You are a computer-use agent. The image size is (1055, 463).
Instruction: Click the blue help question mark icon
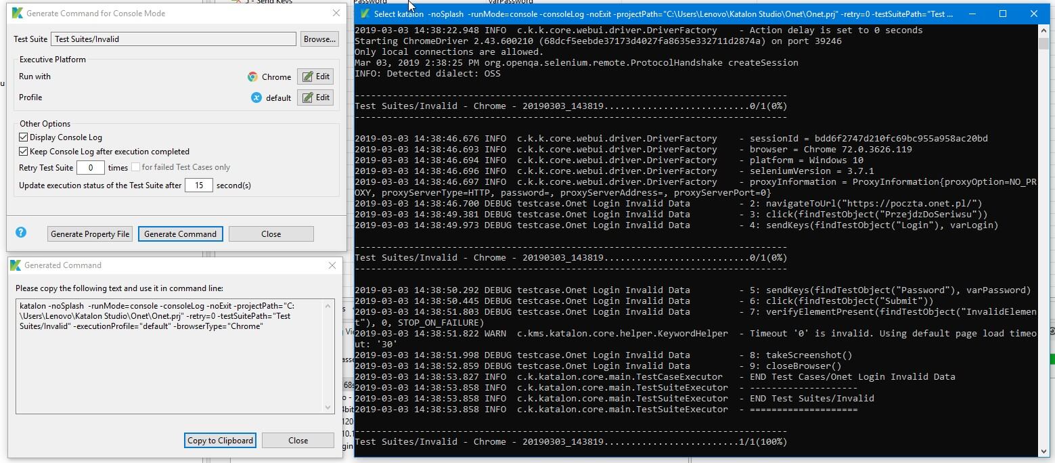[x=21, y=232]
